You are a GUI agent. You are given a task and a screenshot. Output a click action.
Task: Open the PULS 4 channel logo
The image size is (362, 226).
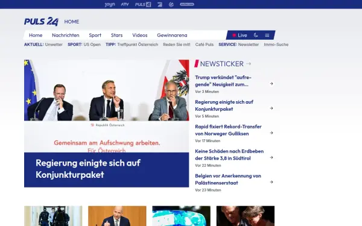tap(143, 4)
